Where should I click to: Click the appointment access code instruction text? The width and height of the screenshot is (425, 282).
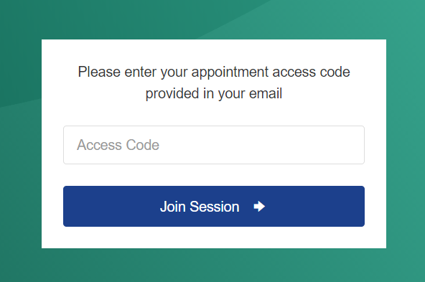pos(214,83)
